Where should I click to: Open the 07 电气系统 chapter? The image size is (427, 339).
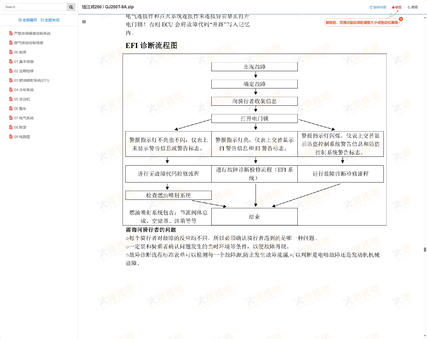[24, 118]
